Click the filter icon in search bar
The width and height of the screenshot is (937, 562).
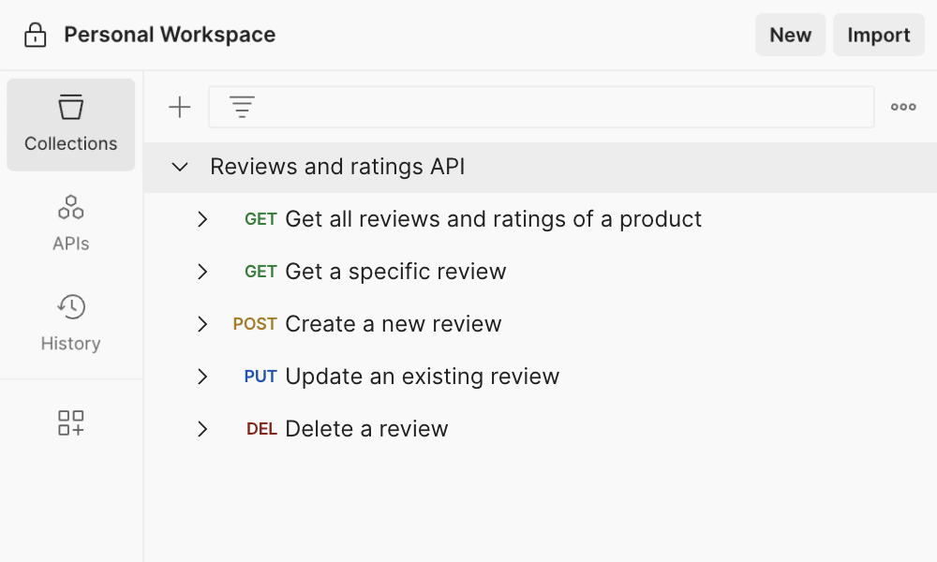[242, 108]
